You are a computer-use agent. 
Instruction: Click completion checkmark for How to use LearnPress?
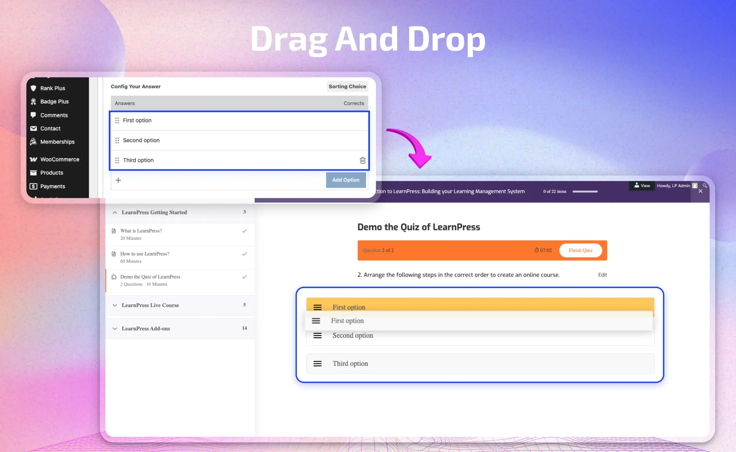tap(245, 254)
